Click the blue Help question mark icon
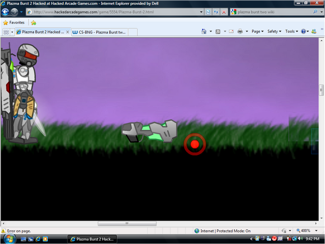This screenshot has width=325, height=244. pos(304,32)
